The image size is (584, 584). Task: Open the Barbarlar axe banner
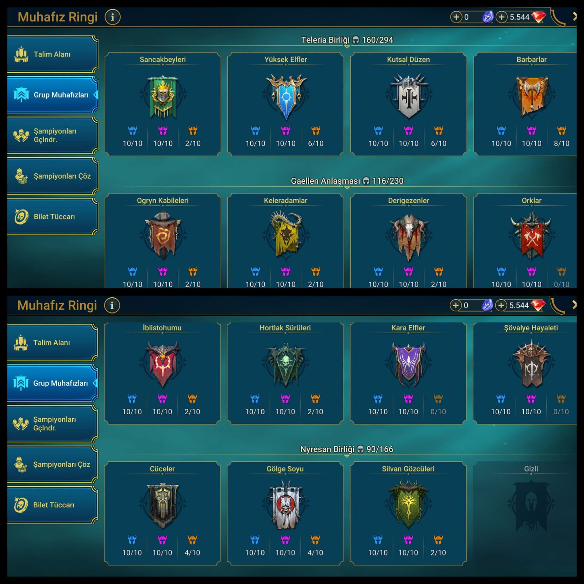pyautogui.click(x=531, y=96)
